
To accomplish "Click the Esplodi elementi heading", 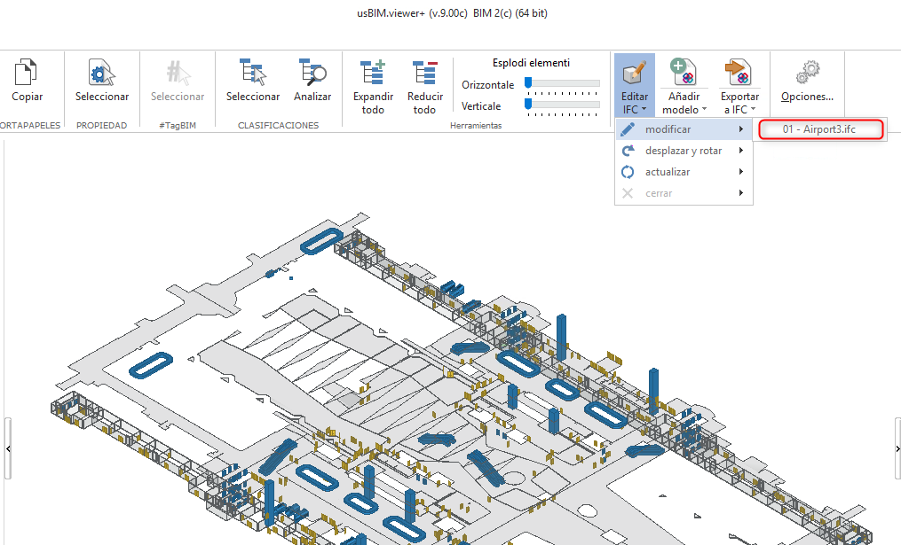I will (531, 63).
